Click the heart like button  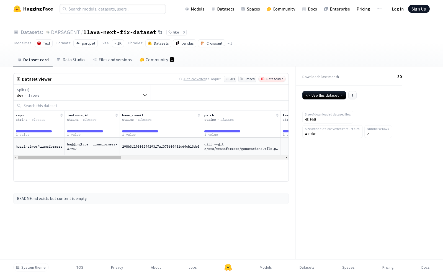174,32
